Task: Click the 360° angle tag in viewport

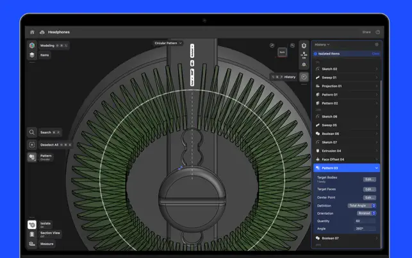Action: point(192,78)
